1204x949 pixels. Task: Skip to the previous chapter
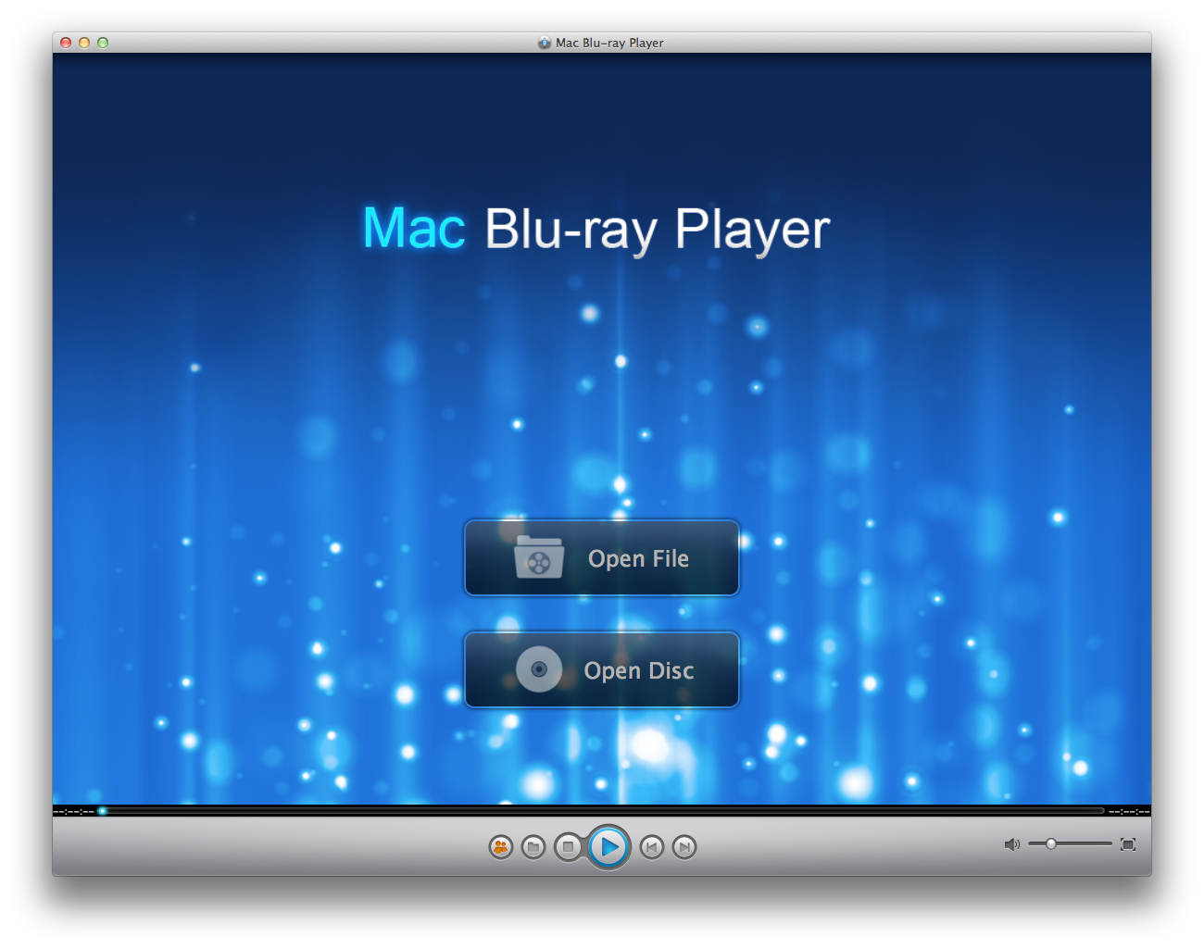pyautogui.click(x=652, y=846)
